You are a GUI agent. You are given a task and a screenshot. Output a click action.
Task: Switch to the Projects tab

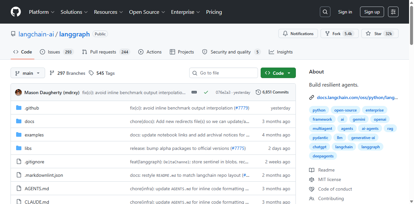182,52
